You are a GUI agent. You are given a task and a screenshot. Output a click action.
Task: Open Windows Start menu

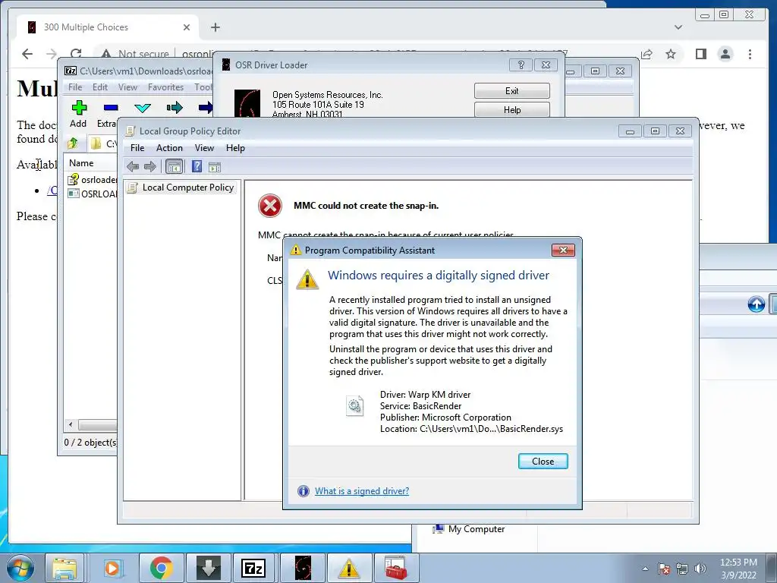pos(20,568)
